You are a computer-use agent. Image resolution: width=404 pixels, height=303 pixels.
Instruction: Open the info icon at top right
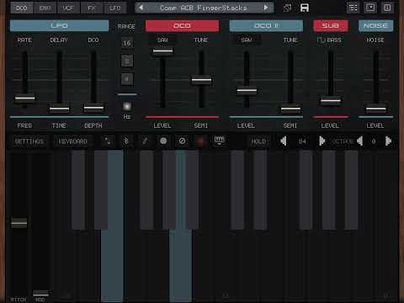387,8
